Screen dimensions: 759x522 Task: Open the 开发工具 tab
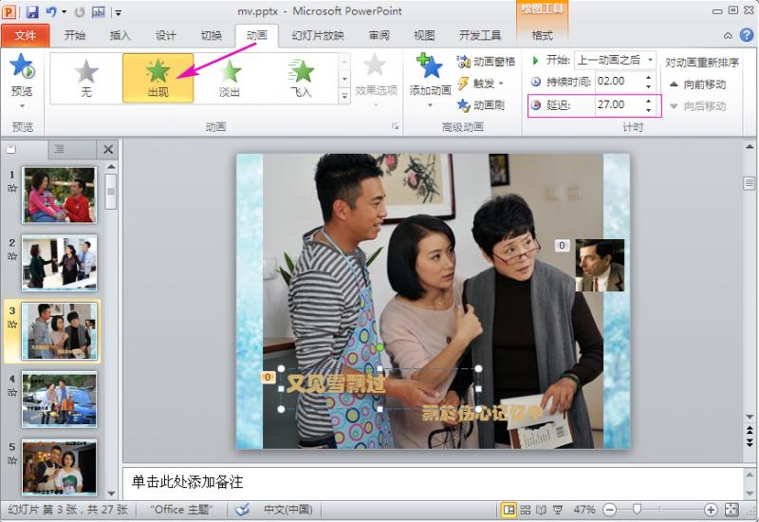coord(480,35)
